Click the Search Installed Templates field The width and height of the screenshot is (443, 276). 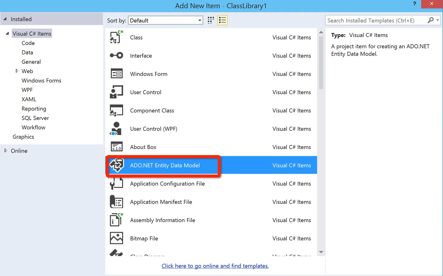coord(377,21)
